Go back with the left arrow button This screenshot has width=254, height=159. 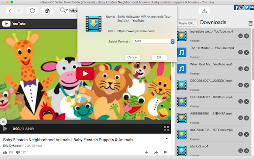[10, 11]
